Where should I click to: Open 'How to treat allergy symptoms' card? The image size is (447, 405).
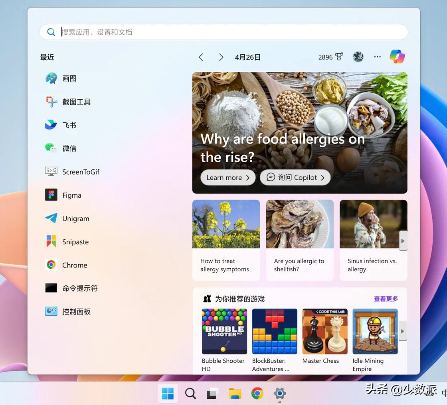[x=226, y=240]
